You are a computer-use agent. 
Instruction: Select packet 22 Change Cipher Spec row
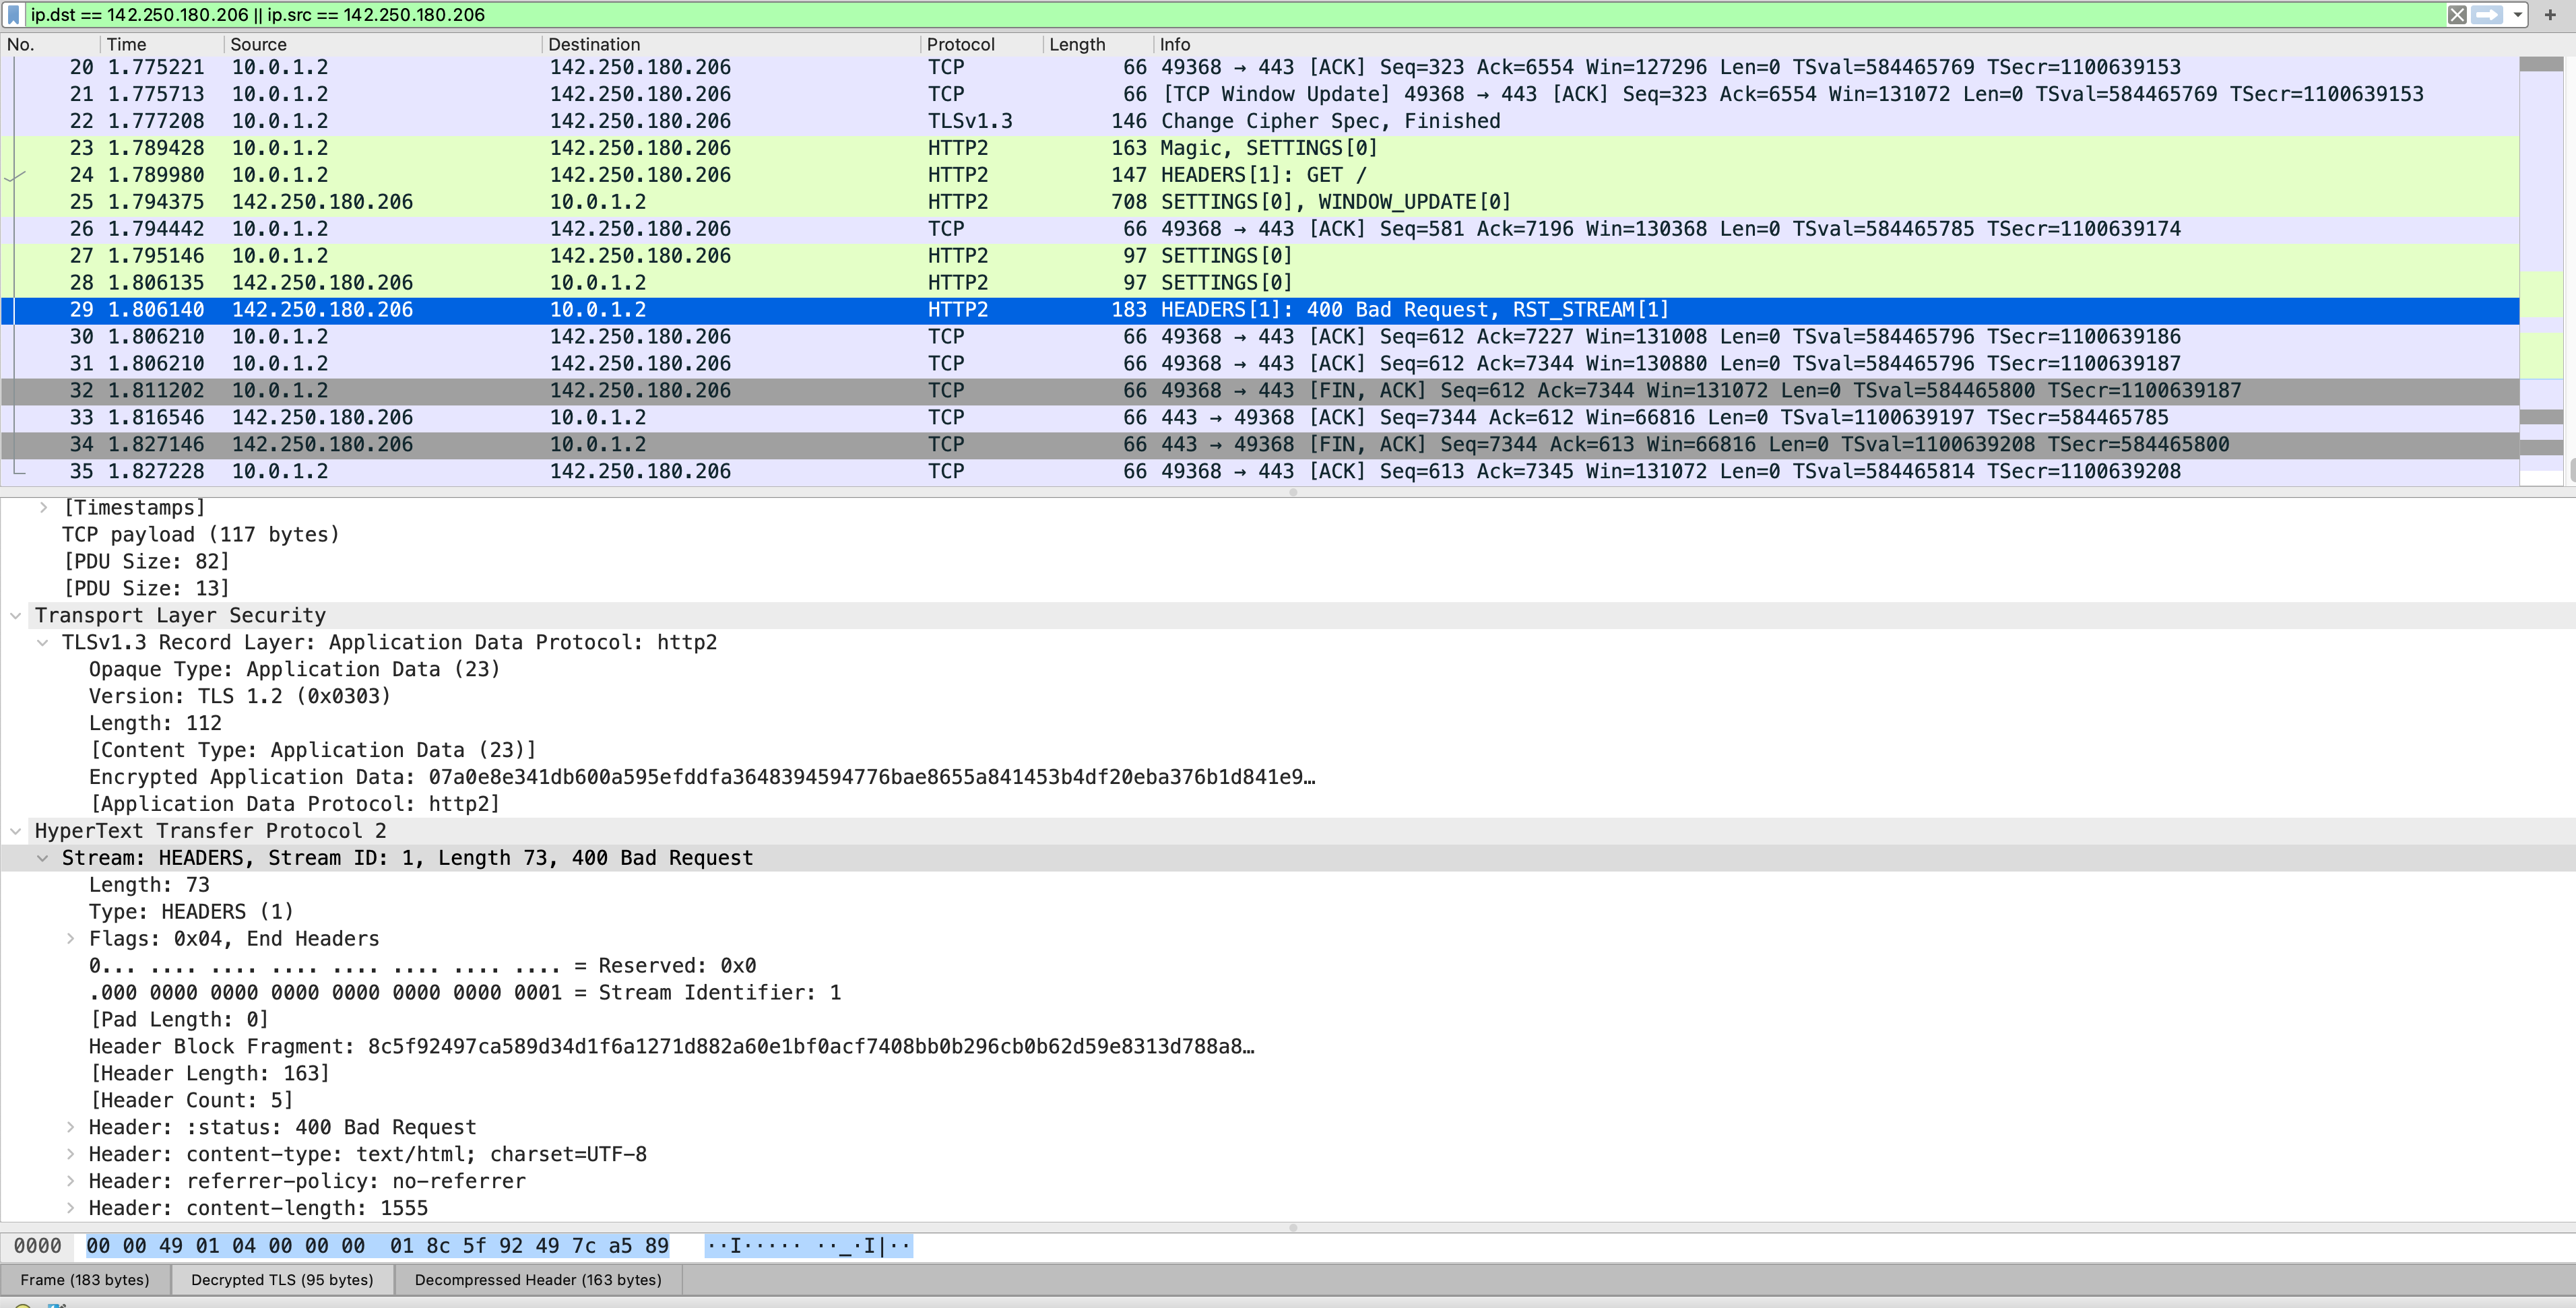(1260, 121)
